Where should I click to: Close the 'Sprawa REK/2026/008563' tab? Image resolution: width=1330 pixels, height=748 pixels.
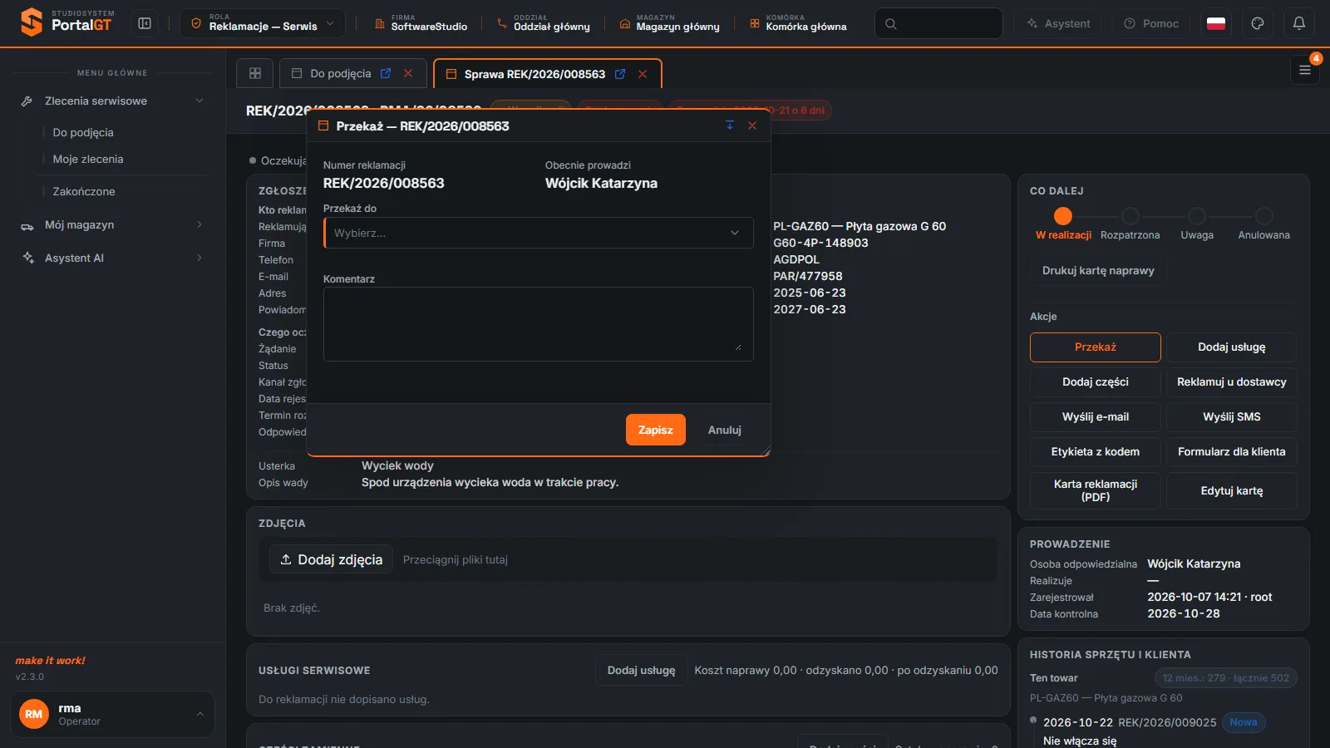point(643,74)
